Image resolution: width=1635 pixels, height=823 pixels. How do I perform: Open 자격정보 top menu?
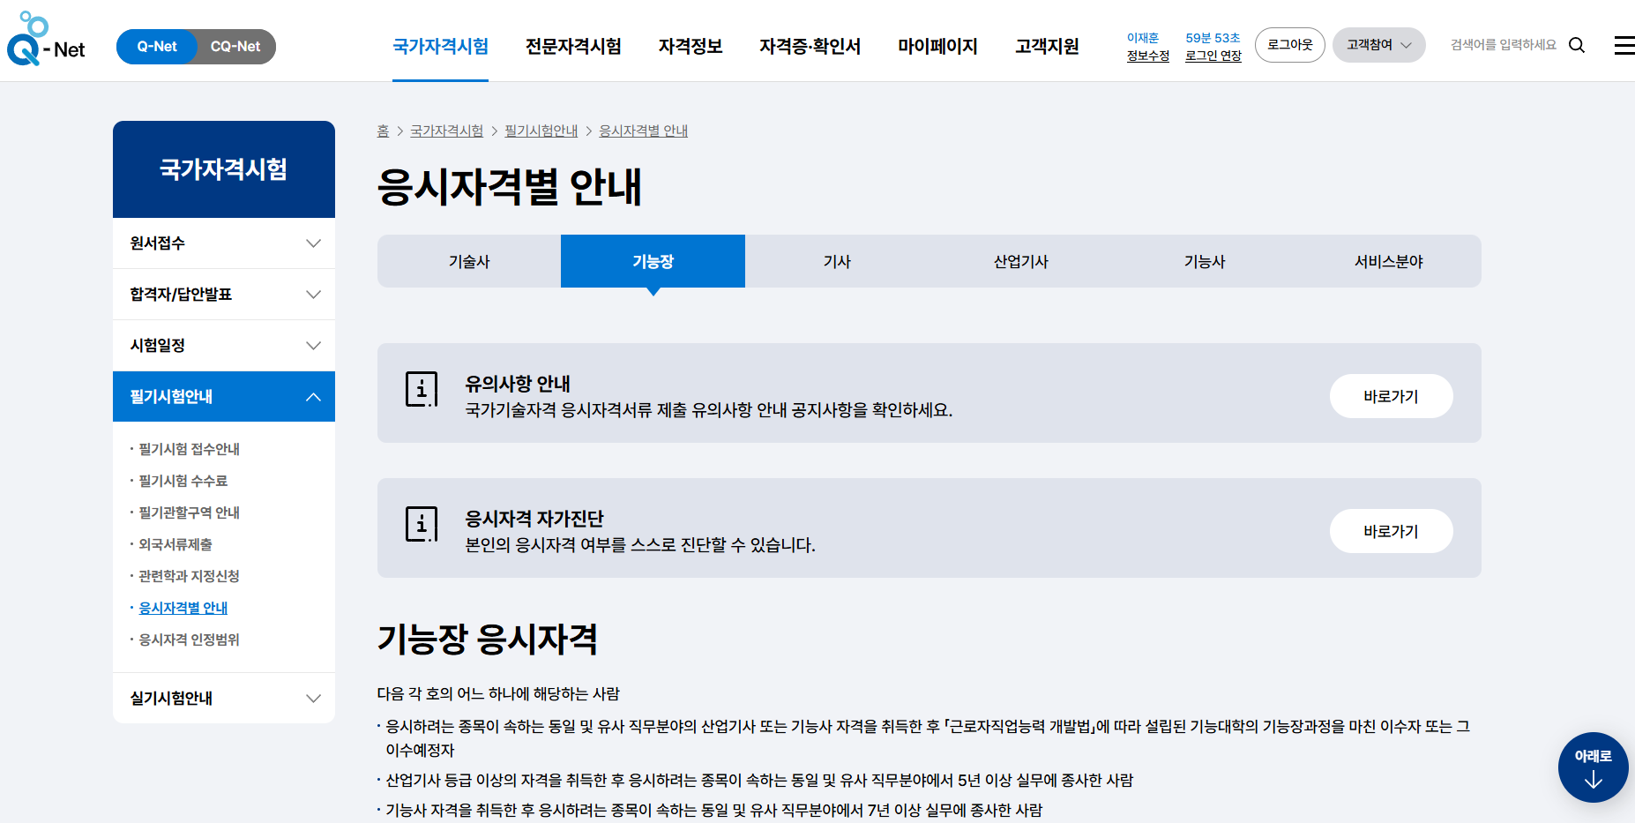[x=691, y=47]
